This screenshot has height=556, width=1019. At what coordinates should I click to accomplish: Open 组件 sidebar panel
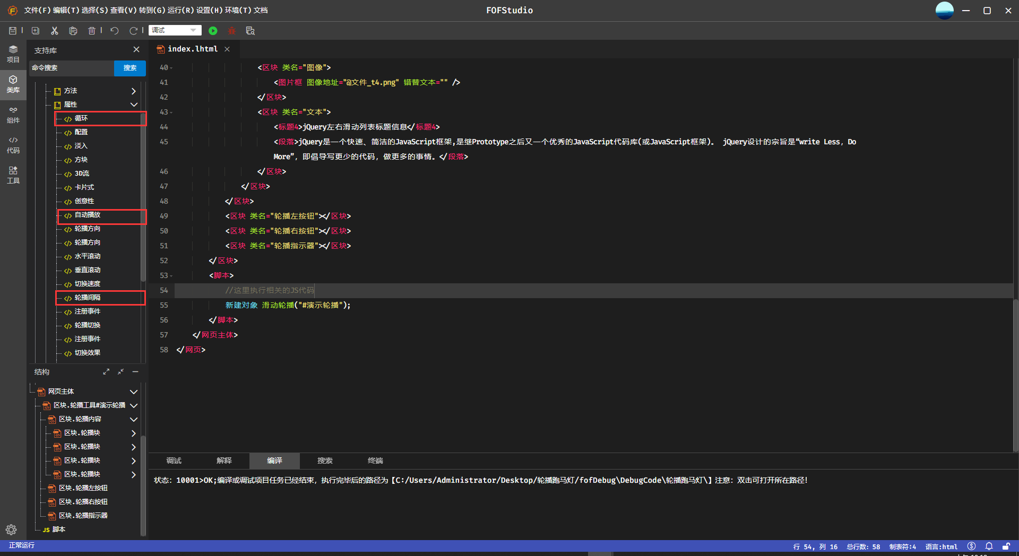tap(13, 115)
